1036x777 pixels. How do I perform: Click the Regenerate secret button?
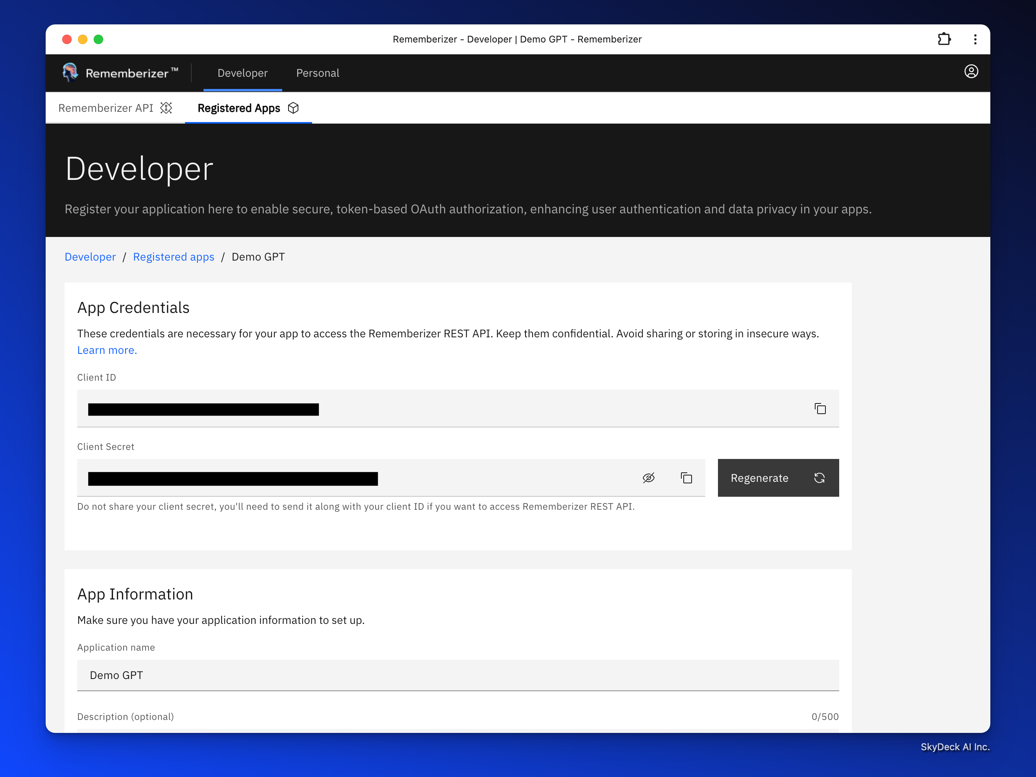[778, 478]
